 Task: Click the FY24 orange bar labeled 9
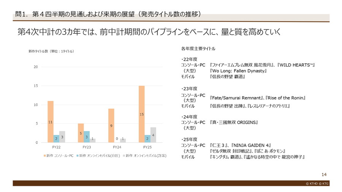coord(111,125)
